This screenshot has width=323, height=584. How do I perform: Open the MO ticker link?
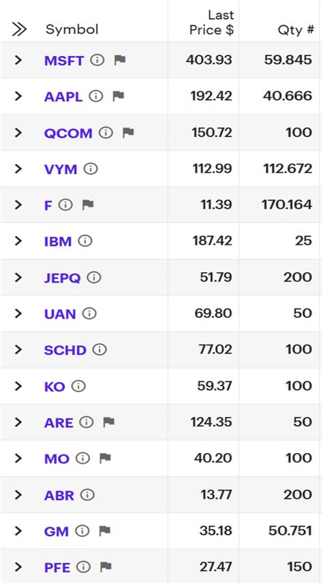pos(57,458)
